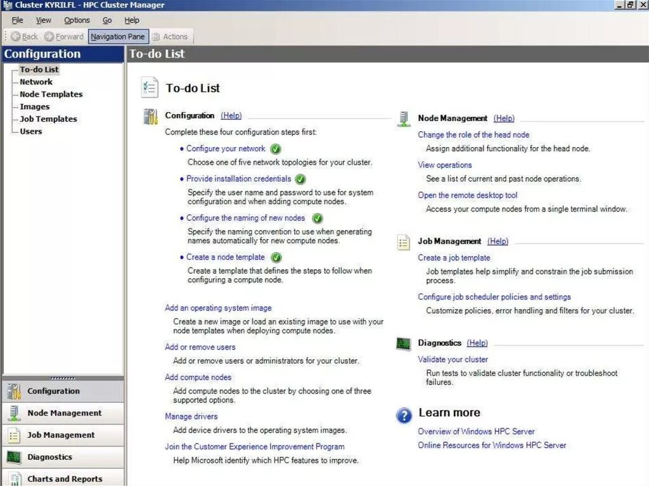Viewport: 649px width, 486px height.
Task: Click Online Resources for Windows HPC Server
Action: click(x=492, y=445)
